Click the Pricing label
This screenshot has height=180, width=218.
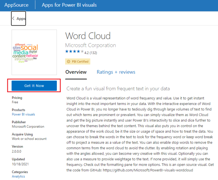click(x=17, y=98)
